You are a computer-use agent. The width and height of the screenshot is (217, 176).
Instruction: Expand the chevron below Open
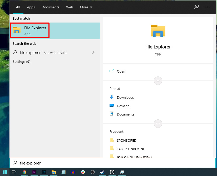click(x=158, y=81)
